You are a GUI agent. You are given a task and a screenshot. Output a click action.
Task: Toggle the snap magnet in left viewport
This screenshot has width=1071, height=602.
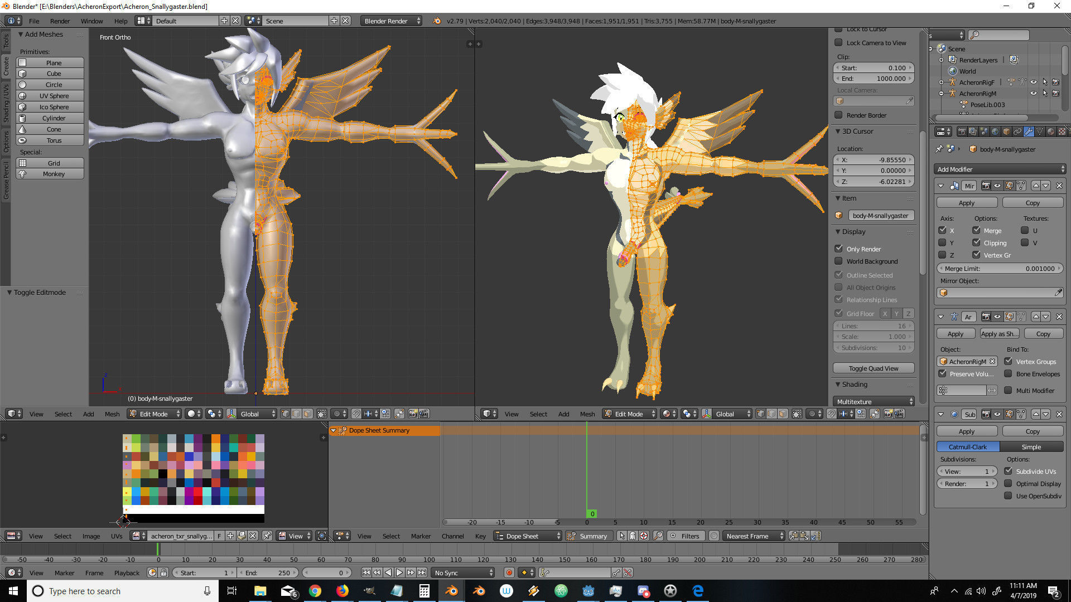pyautogui.click(x=356, y=414)
